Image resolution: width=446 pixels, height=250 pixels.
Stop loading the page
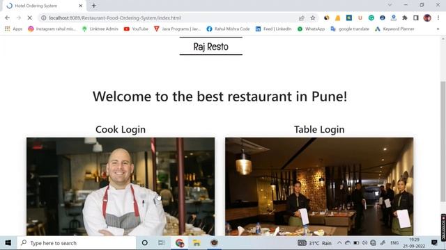(29, 18)
